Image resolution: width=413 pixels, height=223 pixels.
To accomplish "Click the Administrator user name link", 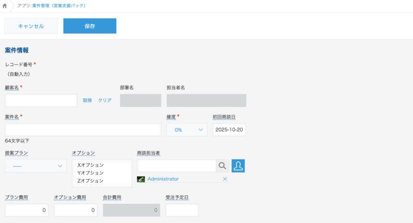I will (x=163, y=179).
